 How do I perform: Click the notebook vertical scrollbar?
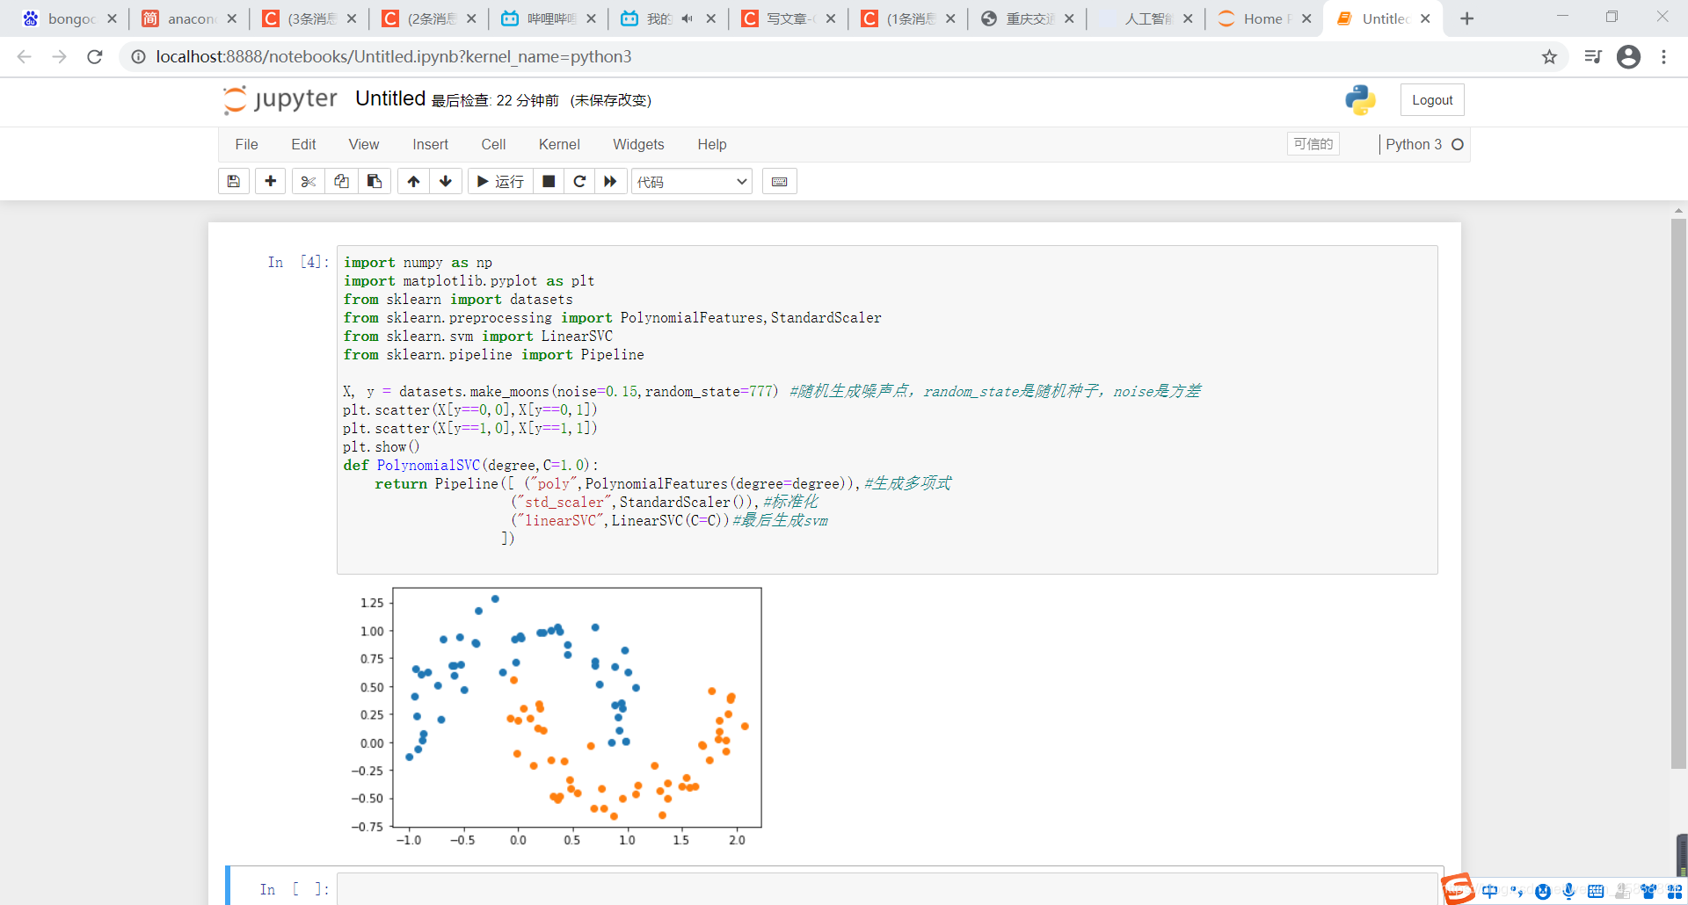tap(1678, 492)
